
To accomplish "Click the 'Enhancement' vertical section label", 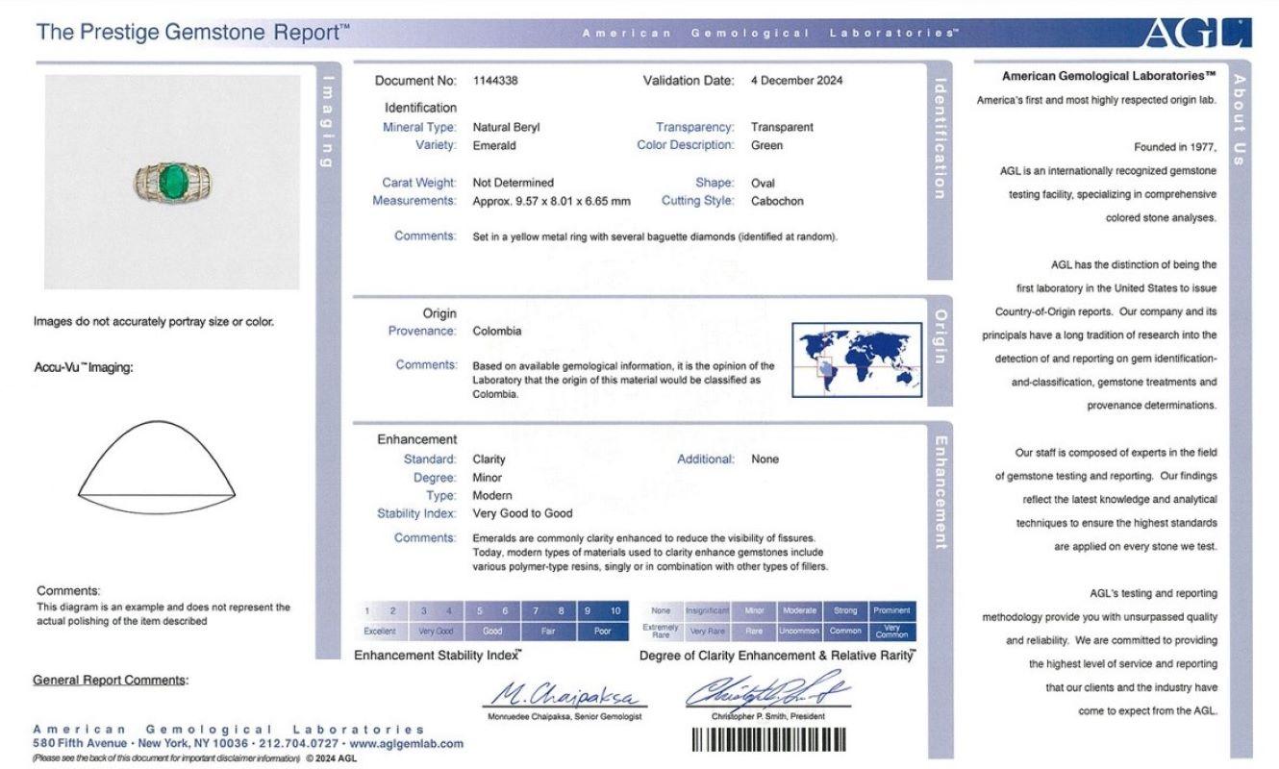I will click(940, 492).
